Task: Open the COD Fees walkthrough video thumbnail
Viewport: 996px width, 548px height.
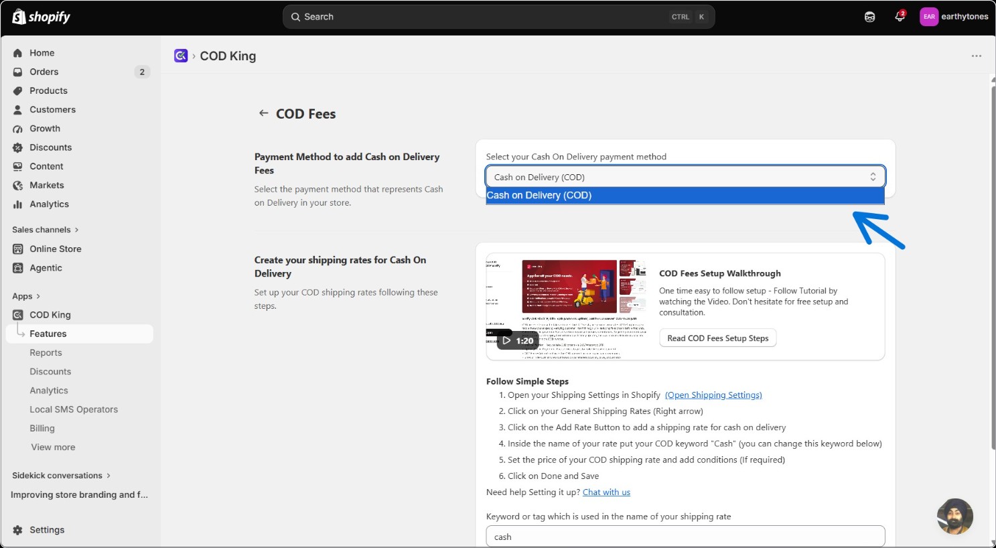Action: [567, 307]
